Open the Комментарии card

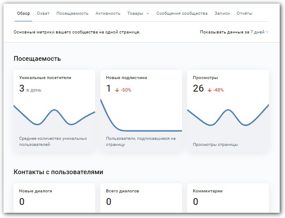(x=228, y=198)
